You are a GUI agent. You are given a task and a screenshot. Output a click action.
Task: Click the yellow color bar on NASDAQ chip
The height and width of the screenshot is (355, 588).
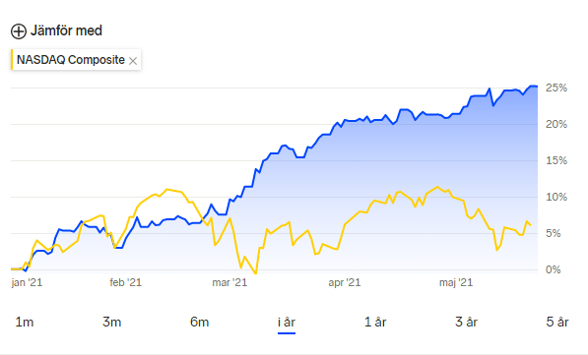[12, 60]
